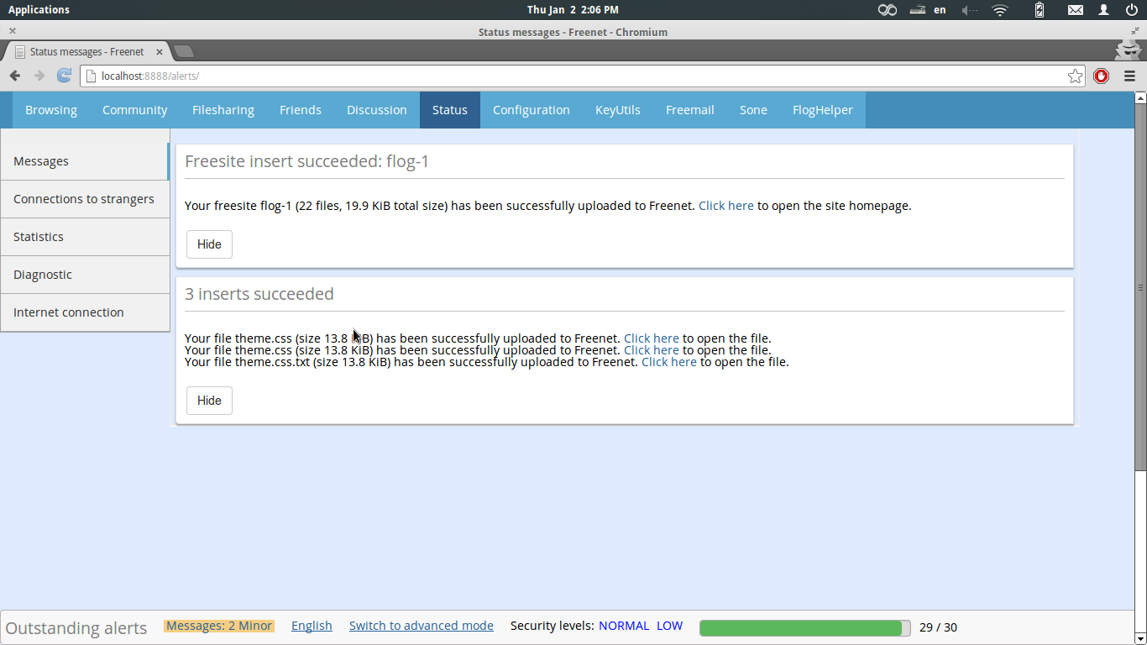Open theme.css.txt Click here link
Screen dimensions: 1147x645
coord(669,362)
